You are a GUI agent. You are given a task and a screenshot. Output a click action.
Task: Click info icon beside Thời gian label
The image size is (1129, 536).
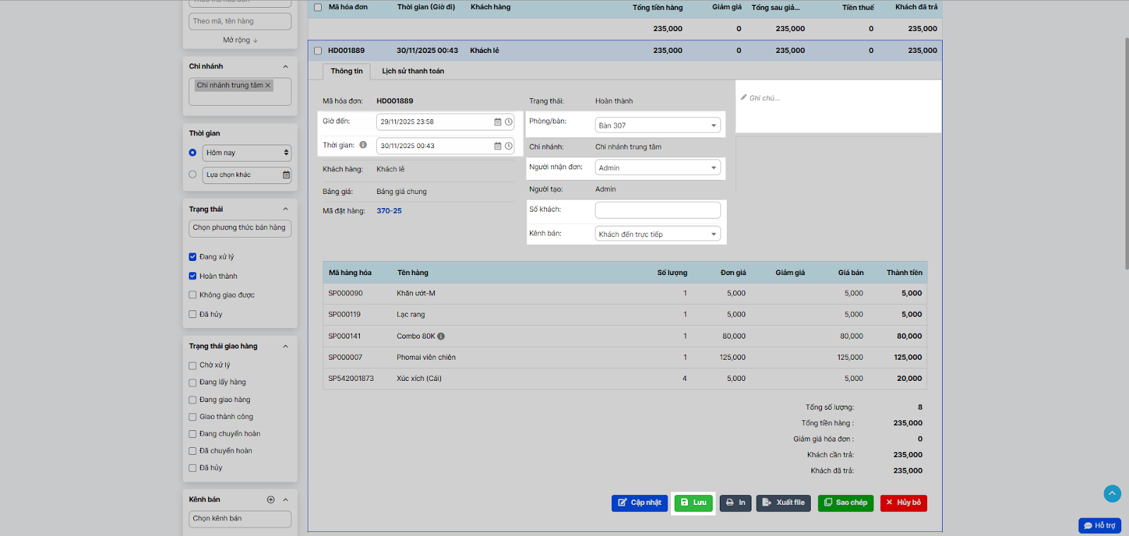(x=363, y=145)
